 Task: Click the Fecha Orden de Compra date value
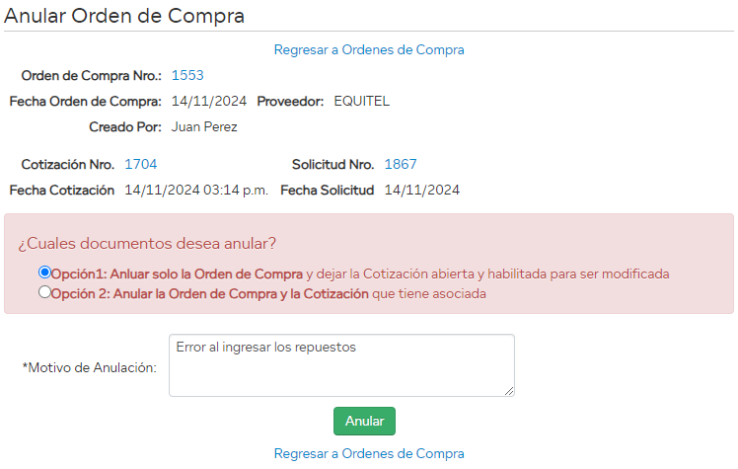[208, 101]
